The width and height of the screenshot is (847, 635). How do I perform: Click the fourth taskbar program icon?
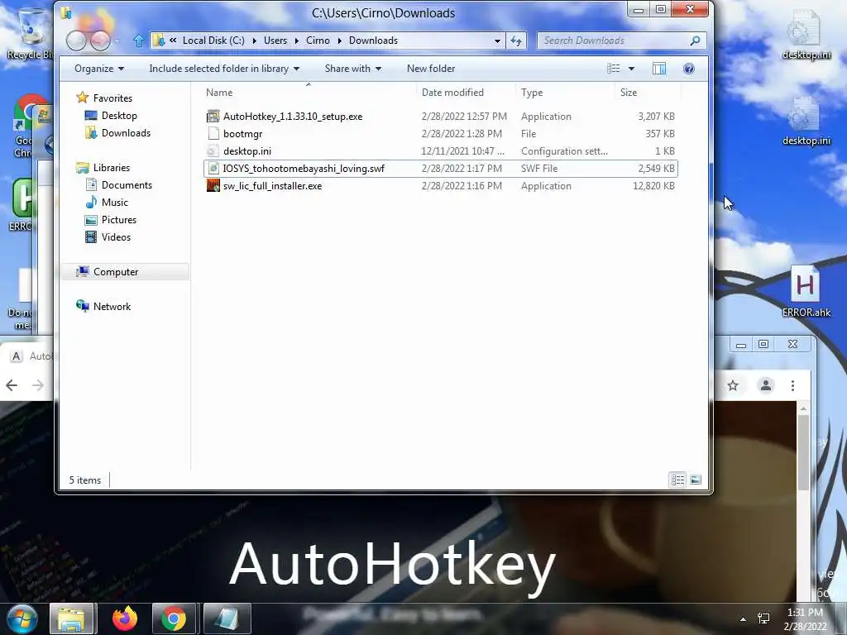coord(227,618)
